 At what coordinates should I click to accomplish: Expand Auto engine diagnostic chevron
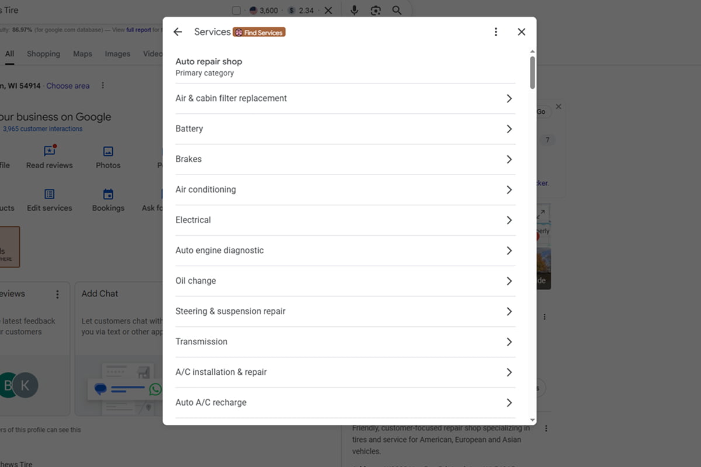(509, 250)
